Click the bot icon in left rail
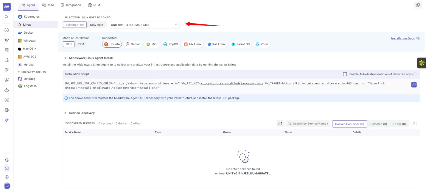426x192 pixels. [7, 90]
